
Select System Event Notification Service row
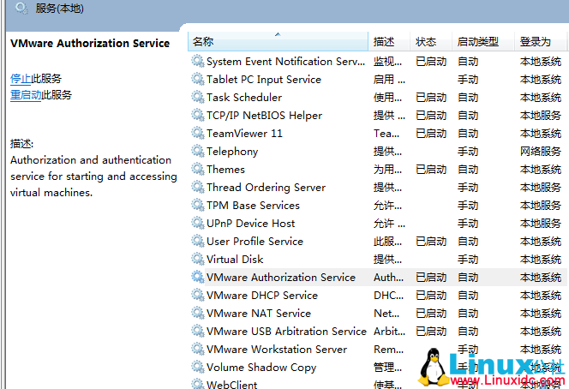pos(285,62)
